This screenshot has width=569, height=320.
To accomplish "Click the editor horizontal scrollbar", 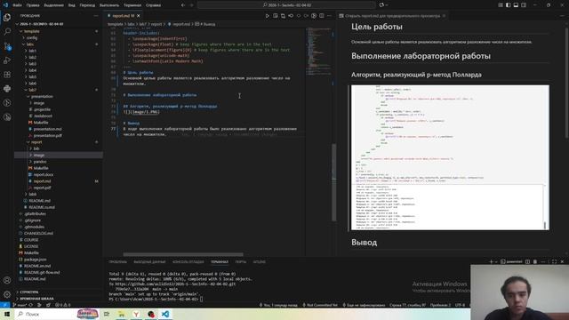I will coord(183,254).
